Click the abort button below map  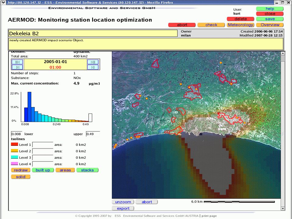point(147,202)
